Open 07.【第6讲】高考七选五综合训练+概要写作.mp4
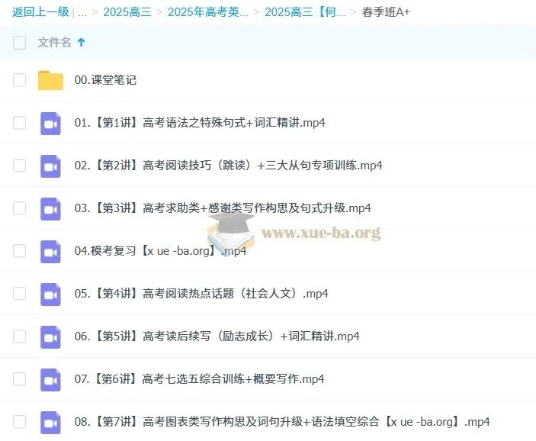This screenshot has width=536, height=441. pos(199,379)
